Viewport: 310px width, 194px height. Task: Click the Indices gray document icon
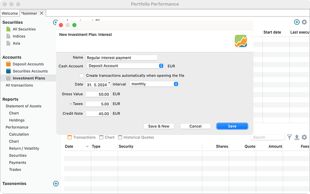[x=8, y=36]
